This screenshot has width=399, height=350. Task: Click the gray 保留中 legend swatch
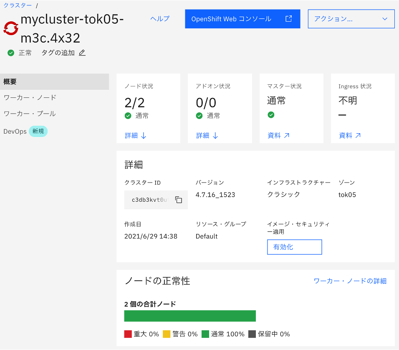pyautogui.click(x=252, y=334)
